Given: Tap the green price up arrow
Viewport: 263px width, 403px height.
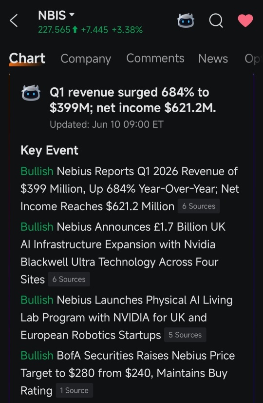Looking at the screenshot, I should [x=75, y=30].
